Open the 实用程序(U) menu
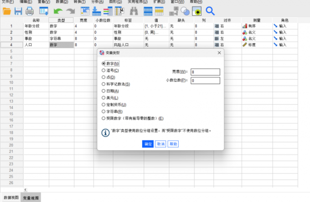The width and height of the screenshot is (310, 202). pos(138,2)
